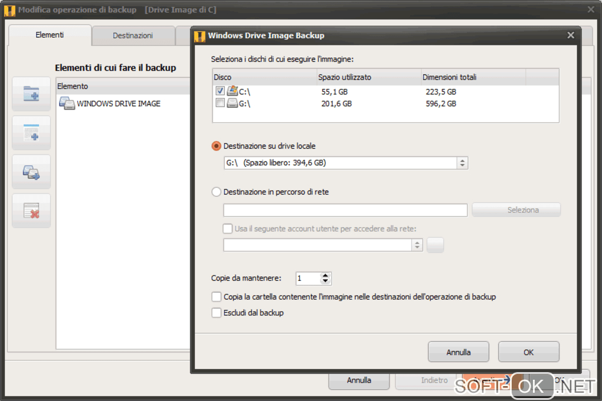Image resolution: width=602 pixels, height=401 pixels.
Task: Open the local drive destination dropdown
Action: pyautogui.click(x=462, y=163)
